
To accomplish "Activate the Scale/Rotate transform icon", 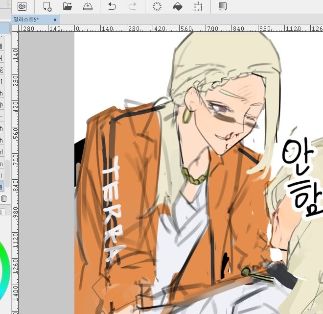I will [x=198, y=6].
